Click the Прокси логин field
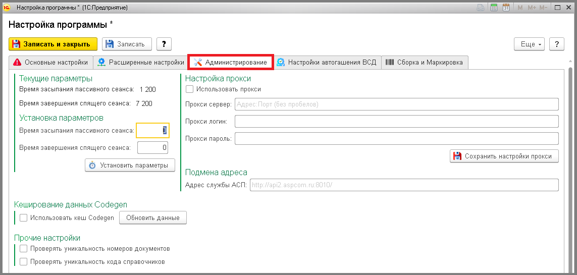Screen dimensions: 577x275 tap(397, 122)
